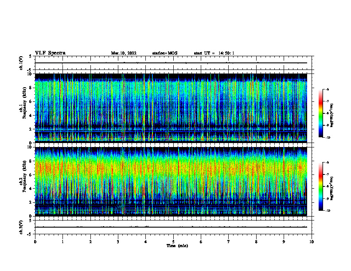Viewport: 351px width, 271px height.
Task: Click the ch.1 frequency axis tick "2"
Action: (31, 129)
